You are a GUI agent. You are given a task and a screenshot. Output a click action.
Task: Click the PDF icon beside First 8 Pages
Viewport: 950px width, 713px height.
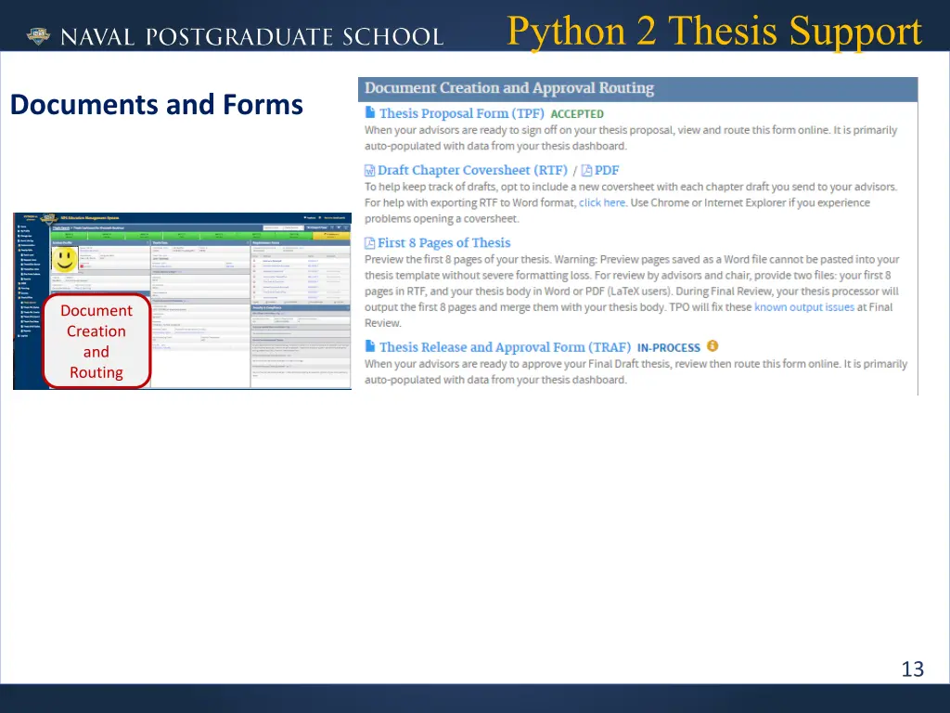click(369, 243)
